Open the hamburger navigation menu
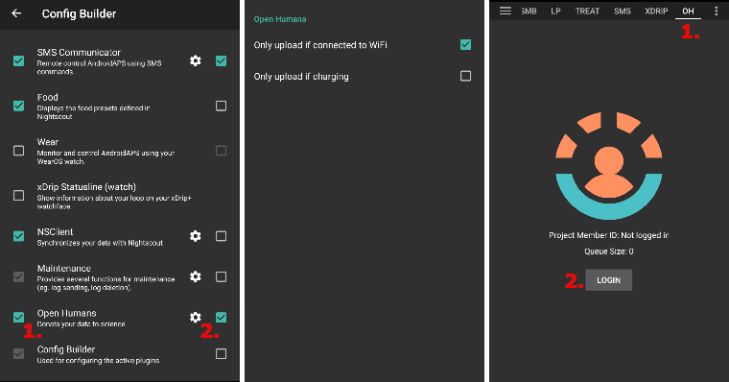The width and height of the screenshot is (729, 382). click(x=506, y=11)
